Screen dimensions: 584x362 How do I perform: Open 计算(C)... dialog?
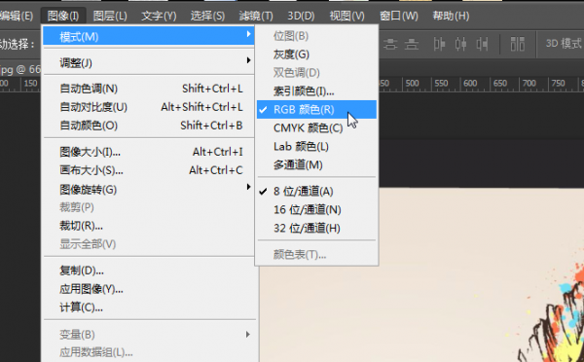149,308
